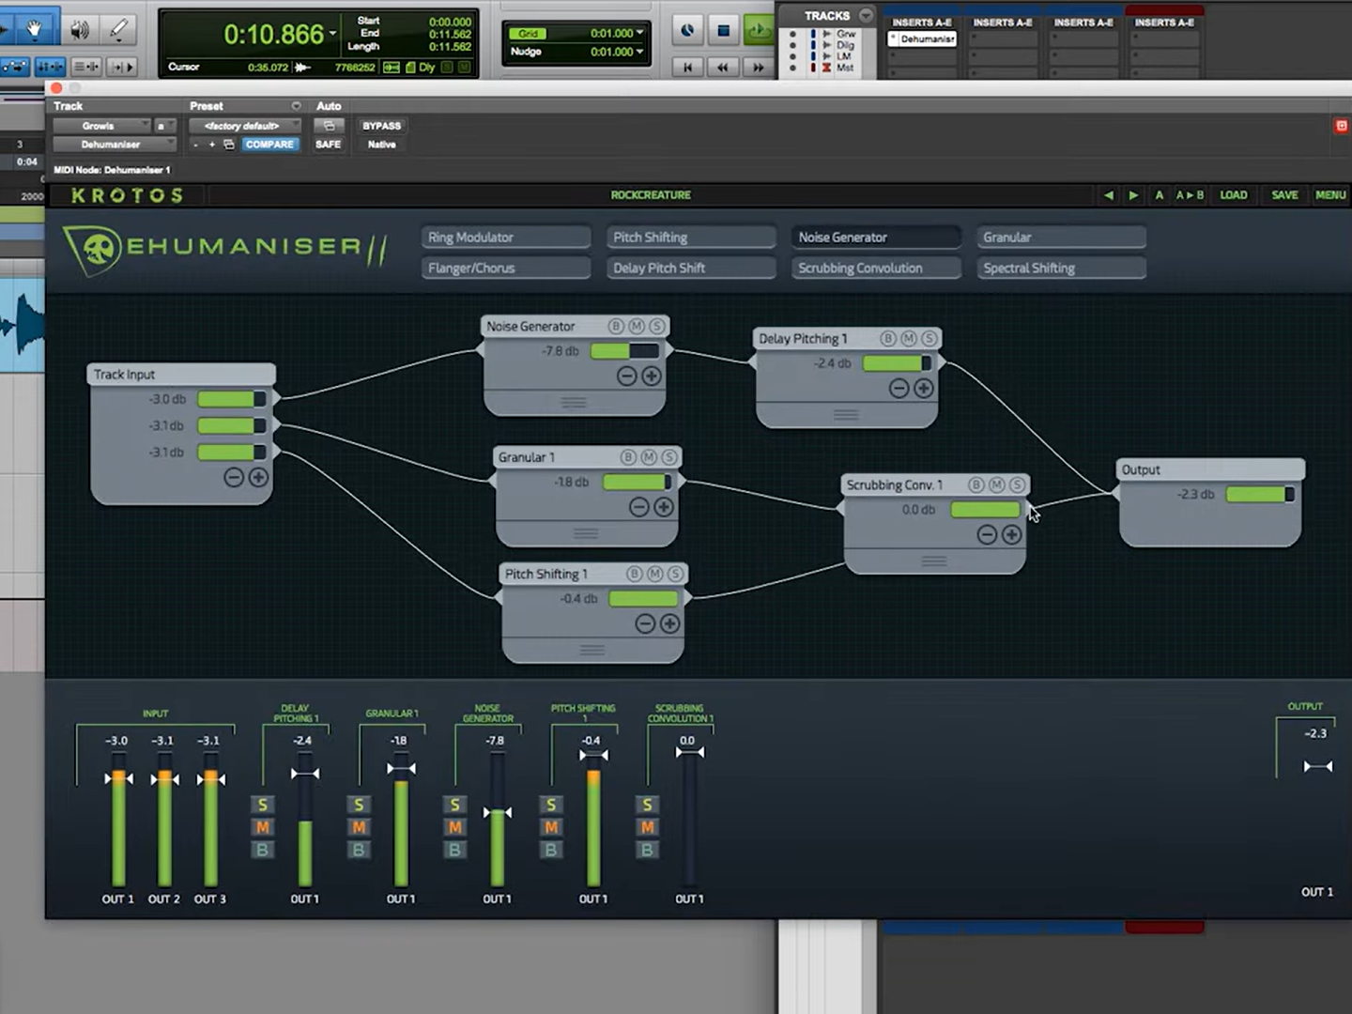
Task: Open the Growls track selector
Action: [x=101, y=126]
